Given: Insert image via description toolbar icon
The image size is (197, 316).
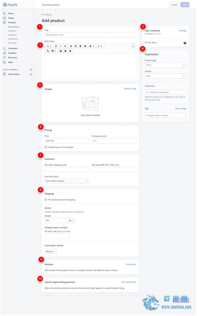Looking at the screenshot, I should (x=61, y=51).
